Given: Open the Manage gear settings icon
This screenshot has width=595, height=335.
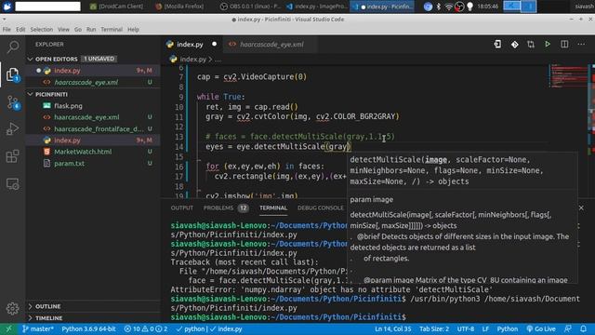Looking at the screenshot, I should click(x=12, y=308).
